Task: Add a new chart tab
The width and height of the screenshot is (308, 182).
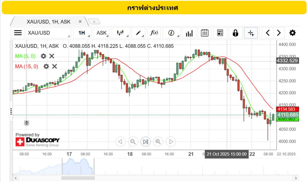Action: click(94, 22)
